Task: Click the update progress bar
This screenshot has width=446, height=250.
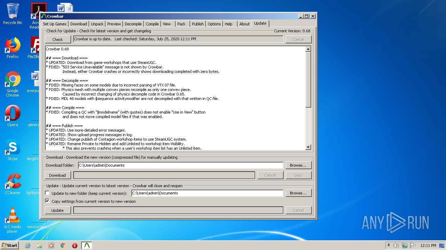Action: (178, 210)
